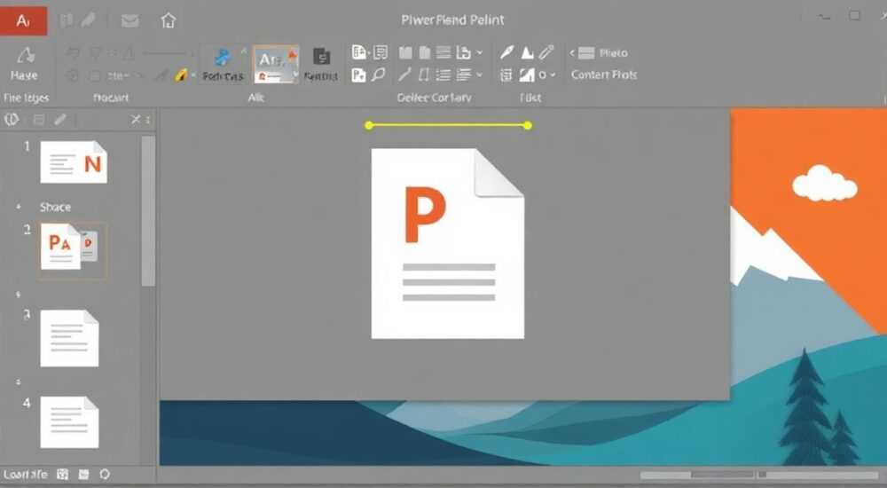Click the zoom slider in status bar
This screenshot has width=887, height=488.
(759, 475)
